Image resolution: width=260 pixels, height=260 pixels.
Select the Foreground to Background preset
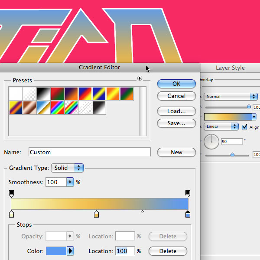pyautogui.click(x=16, y=94)
